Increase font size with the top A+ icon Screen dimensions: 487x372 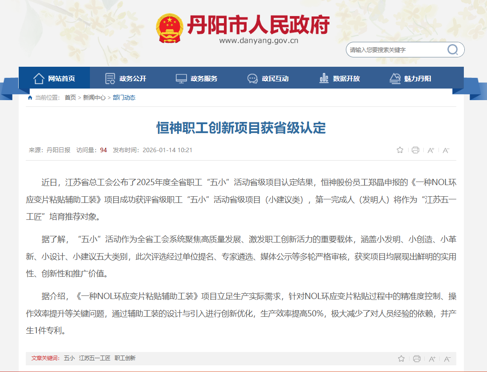(430, 150)
